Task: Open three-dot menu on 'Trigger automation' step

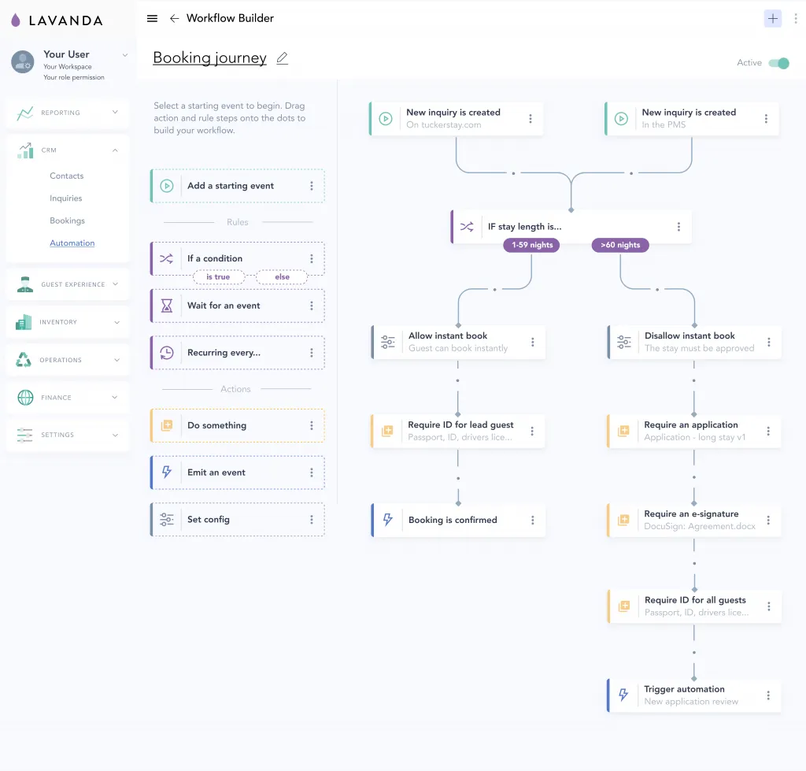Action: click(768, 696)
